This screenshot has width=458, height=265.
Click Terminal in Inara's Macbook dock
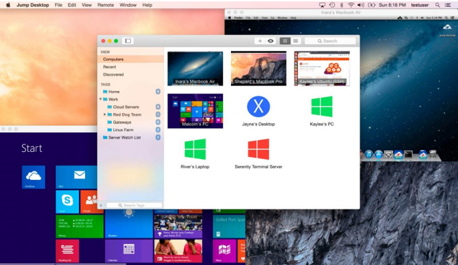click(x=408, y=154)
